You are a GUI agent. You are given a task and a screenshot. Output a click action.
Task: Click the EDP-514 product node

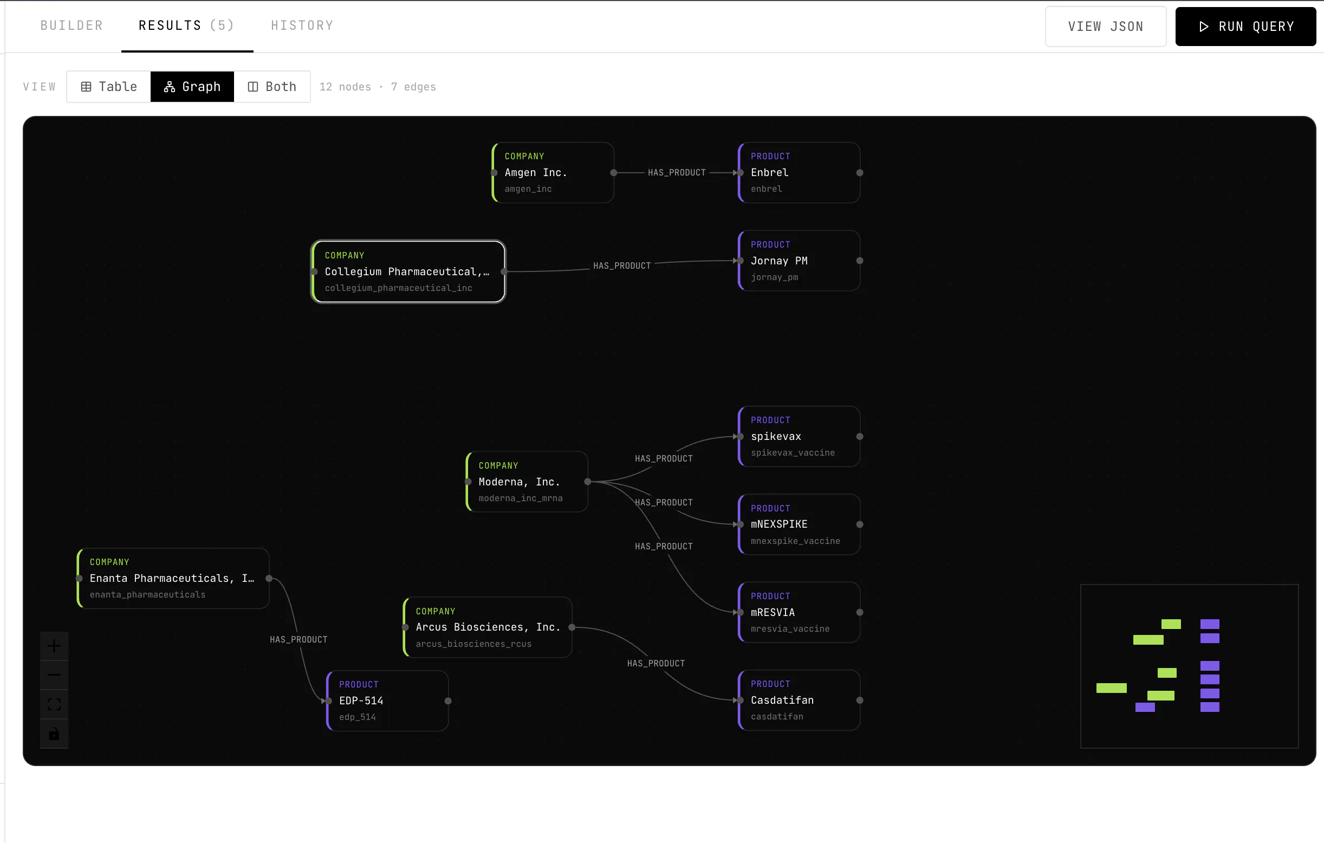click(x=388, y=701)
